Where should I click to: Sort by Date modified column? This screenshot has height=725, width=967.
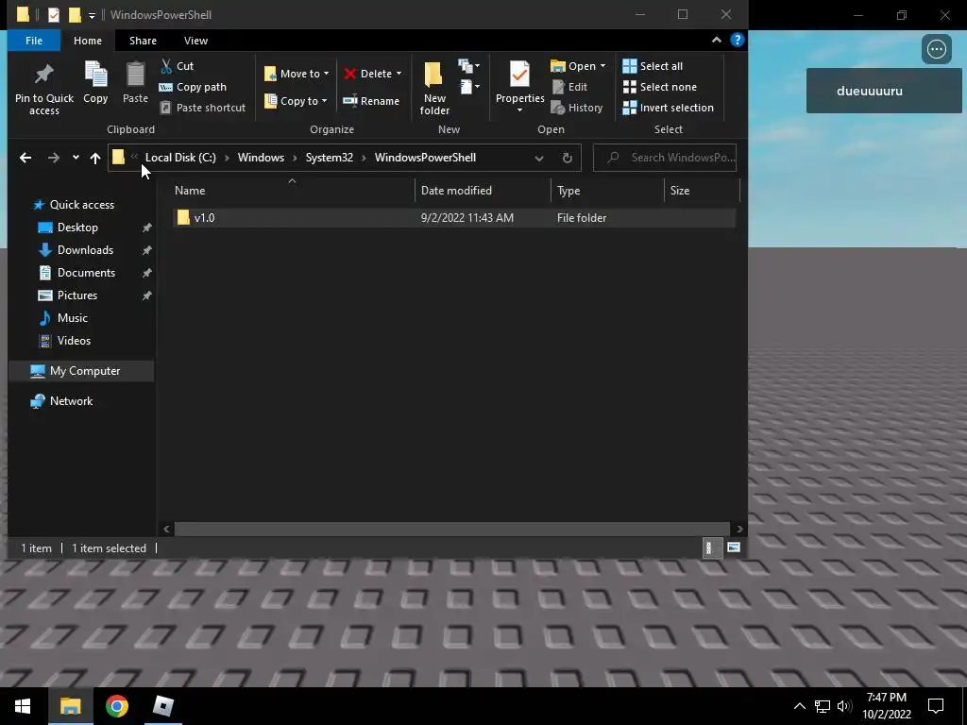[483, 191]
